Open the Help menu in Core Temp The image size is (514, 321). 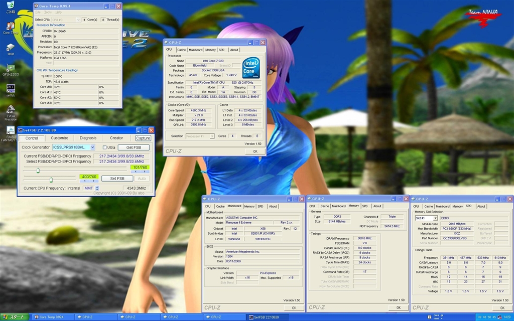point(58,12)
